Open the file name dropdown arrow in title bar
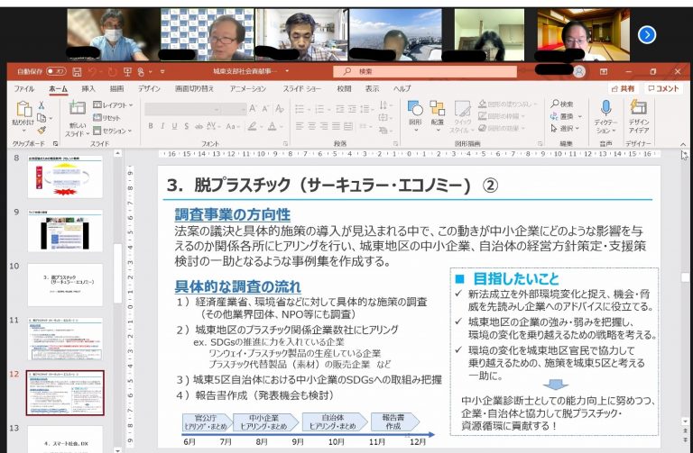Screen dimensions: 693x453 (287, 71)
